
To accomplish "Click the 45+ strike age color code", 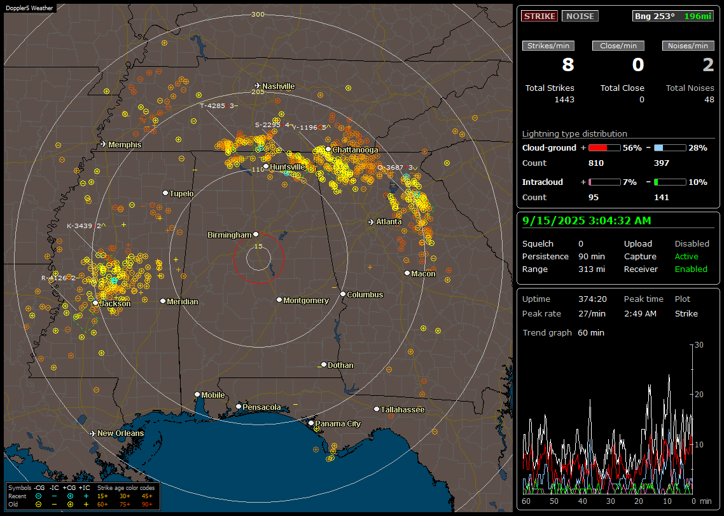I will [147, 496].
